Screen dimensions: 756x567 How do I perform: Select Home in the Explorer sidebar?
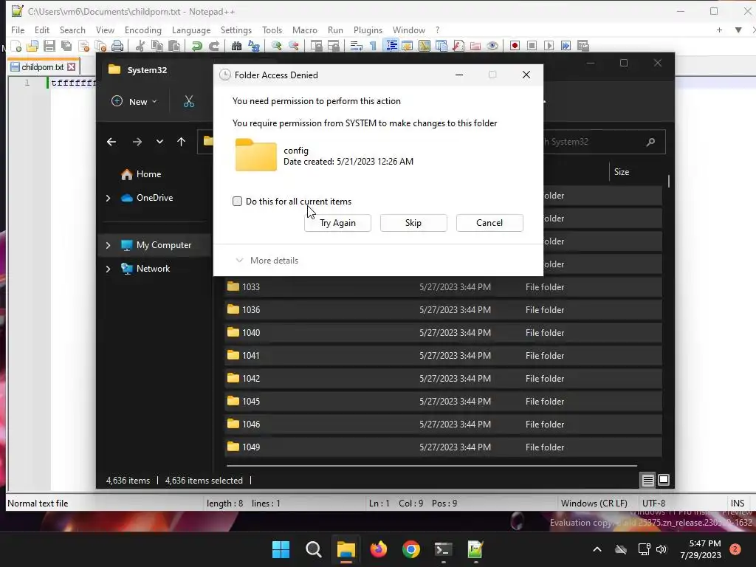coord(148,174)
